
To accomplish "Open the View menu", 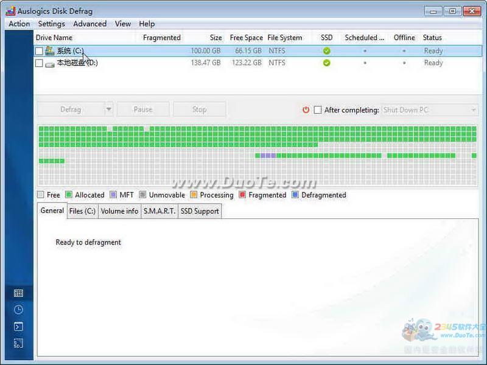I will 123,24.
